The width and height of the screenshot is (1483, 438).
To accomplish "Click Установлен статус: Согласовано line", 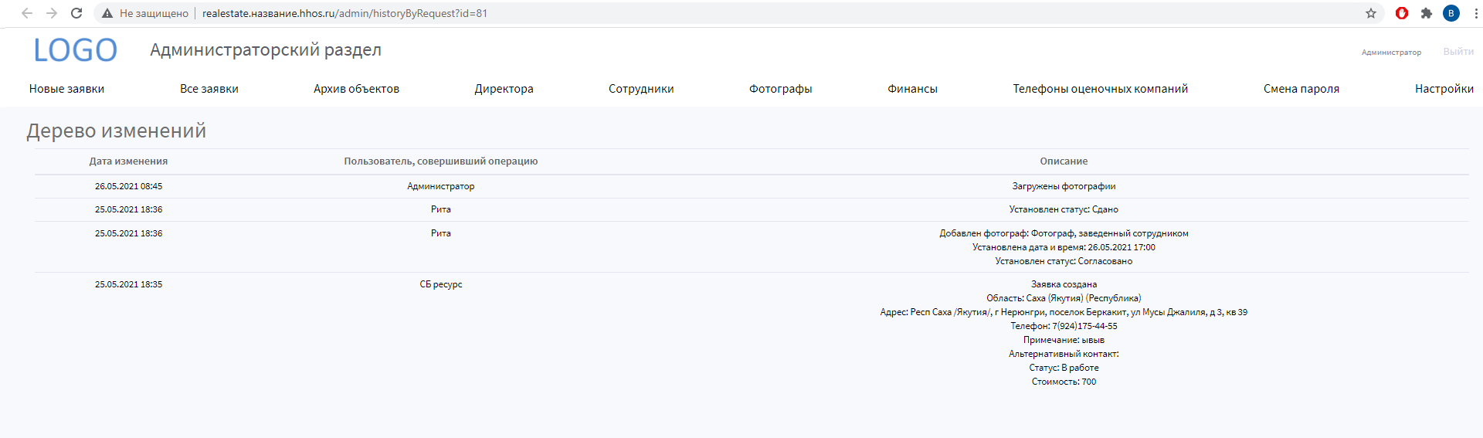I will click(x=1064, y=261).
